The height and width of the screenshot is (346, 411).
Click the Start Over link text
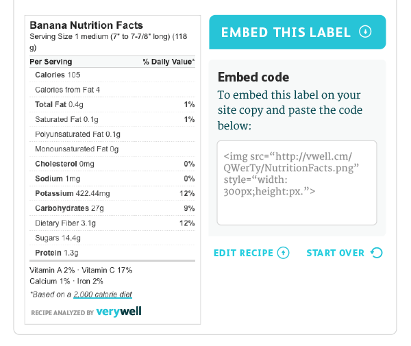tap(335, 253)
